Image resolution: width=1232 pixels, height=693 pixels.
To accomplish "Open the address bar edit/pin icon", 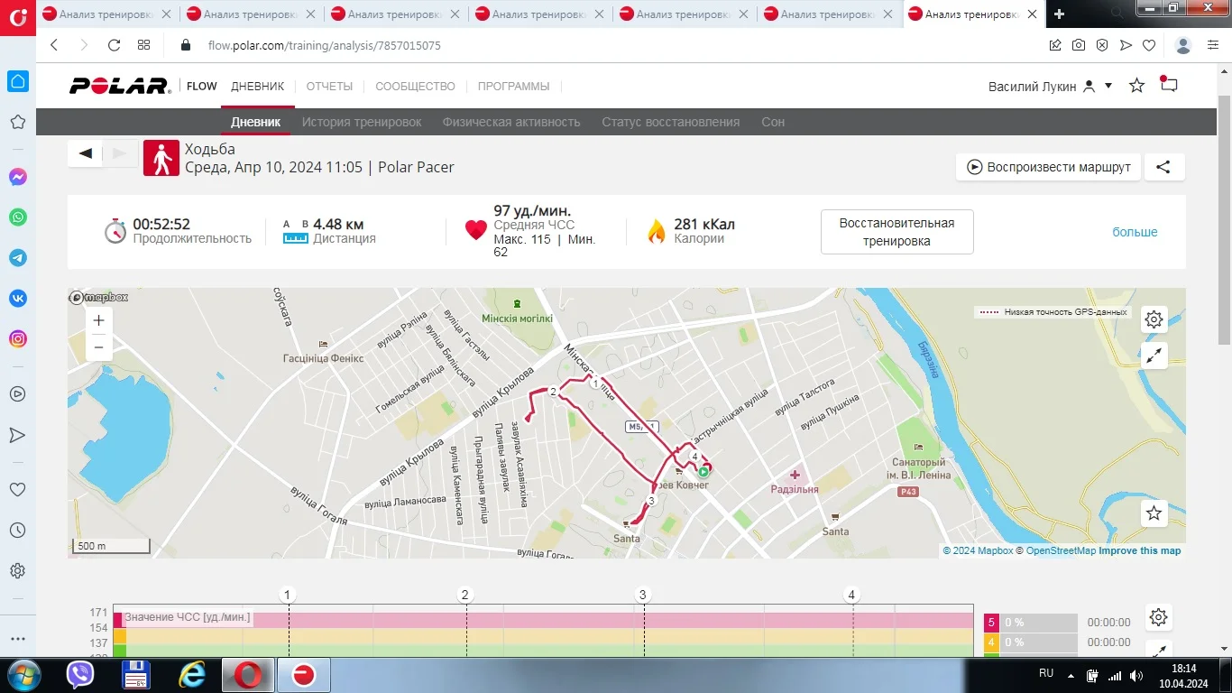I will pyautogui.click(x=1055, y=45).
